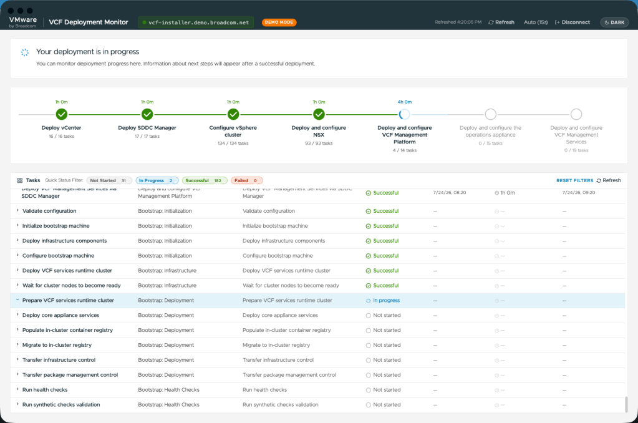Expand Configure bootstrap machine row
This screenshot has height=423, width=638.
17,255
